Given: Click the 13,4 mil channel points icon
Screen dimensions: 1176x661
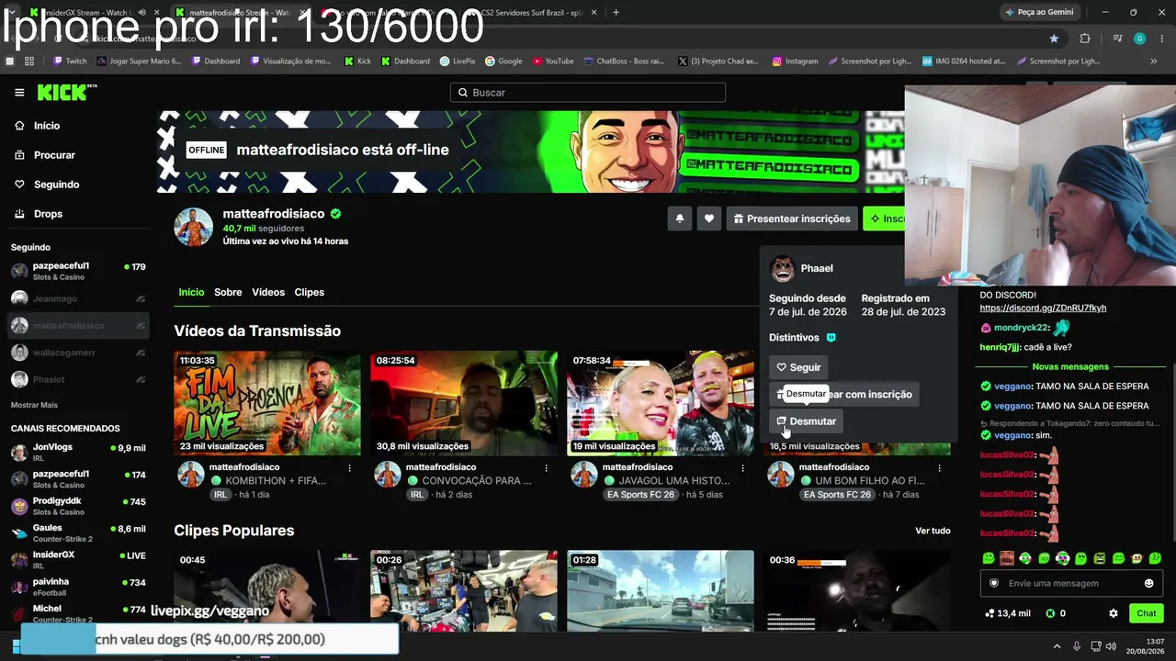Looking at the screenshot, I should coord(989,613).
